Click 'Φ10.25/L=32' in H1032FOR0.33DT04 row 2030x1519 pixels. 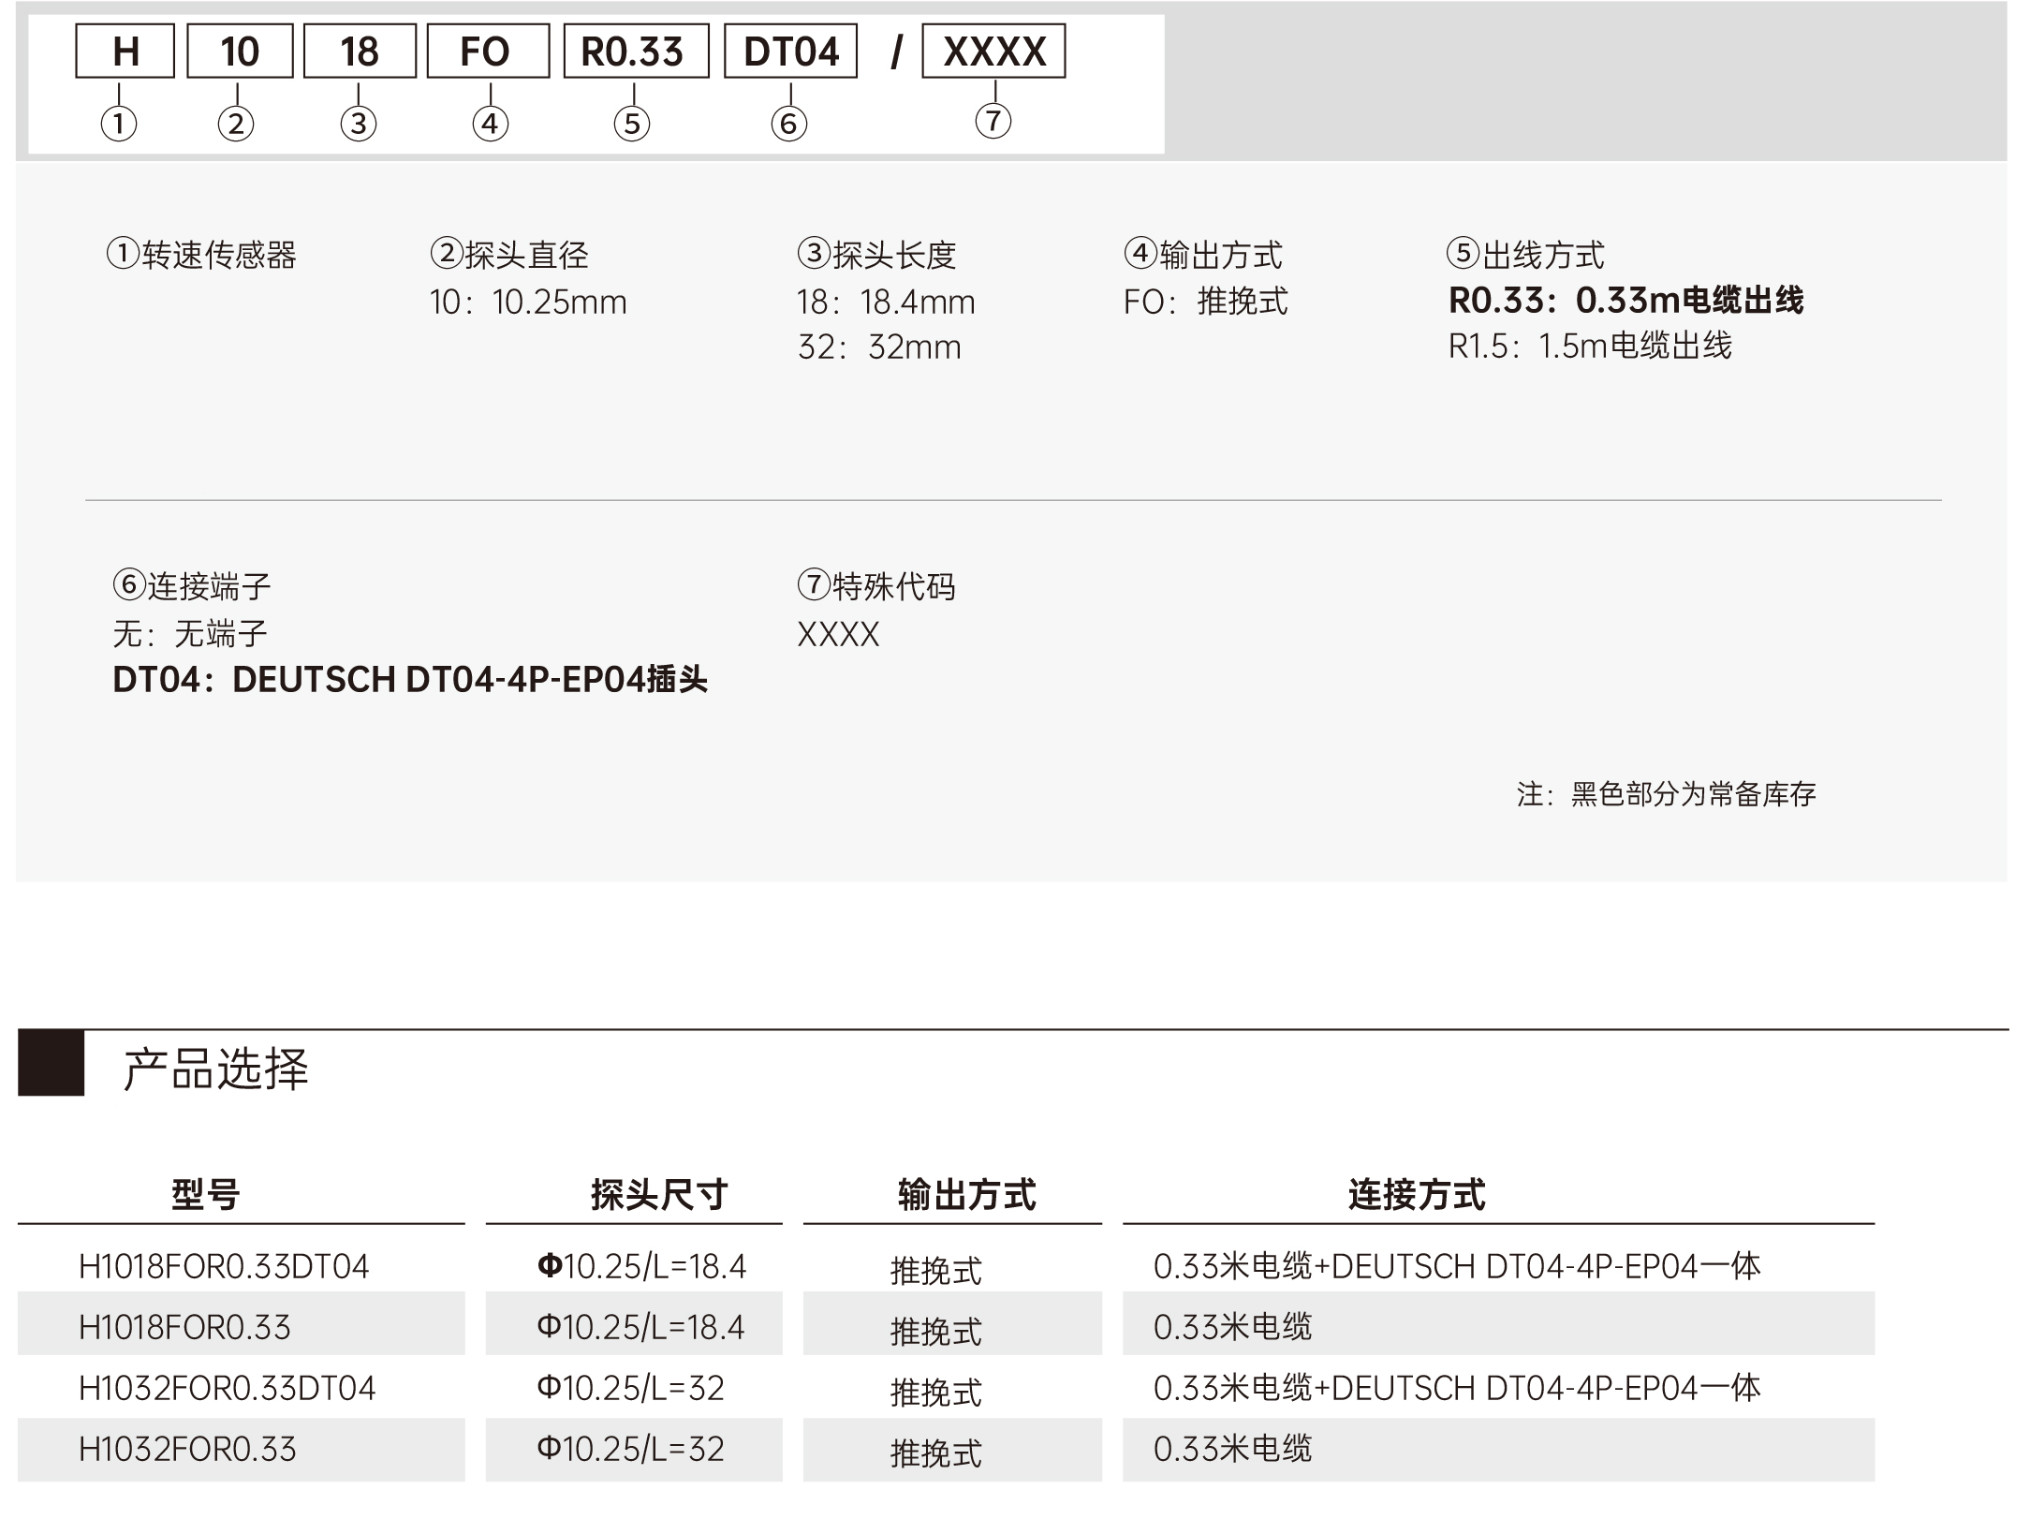630,1388
